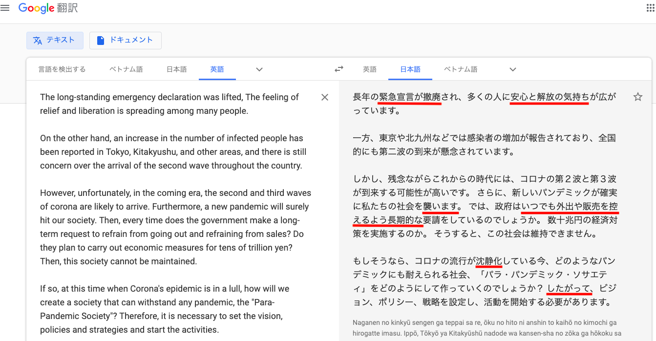Open the main navigation hamburger menu
656x341 pixels.
[5, 7]
